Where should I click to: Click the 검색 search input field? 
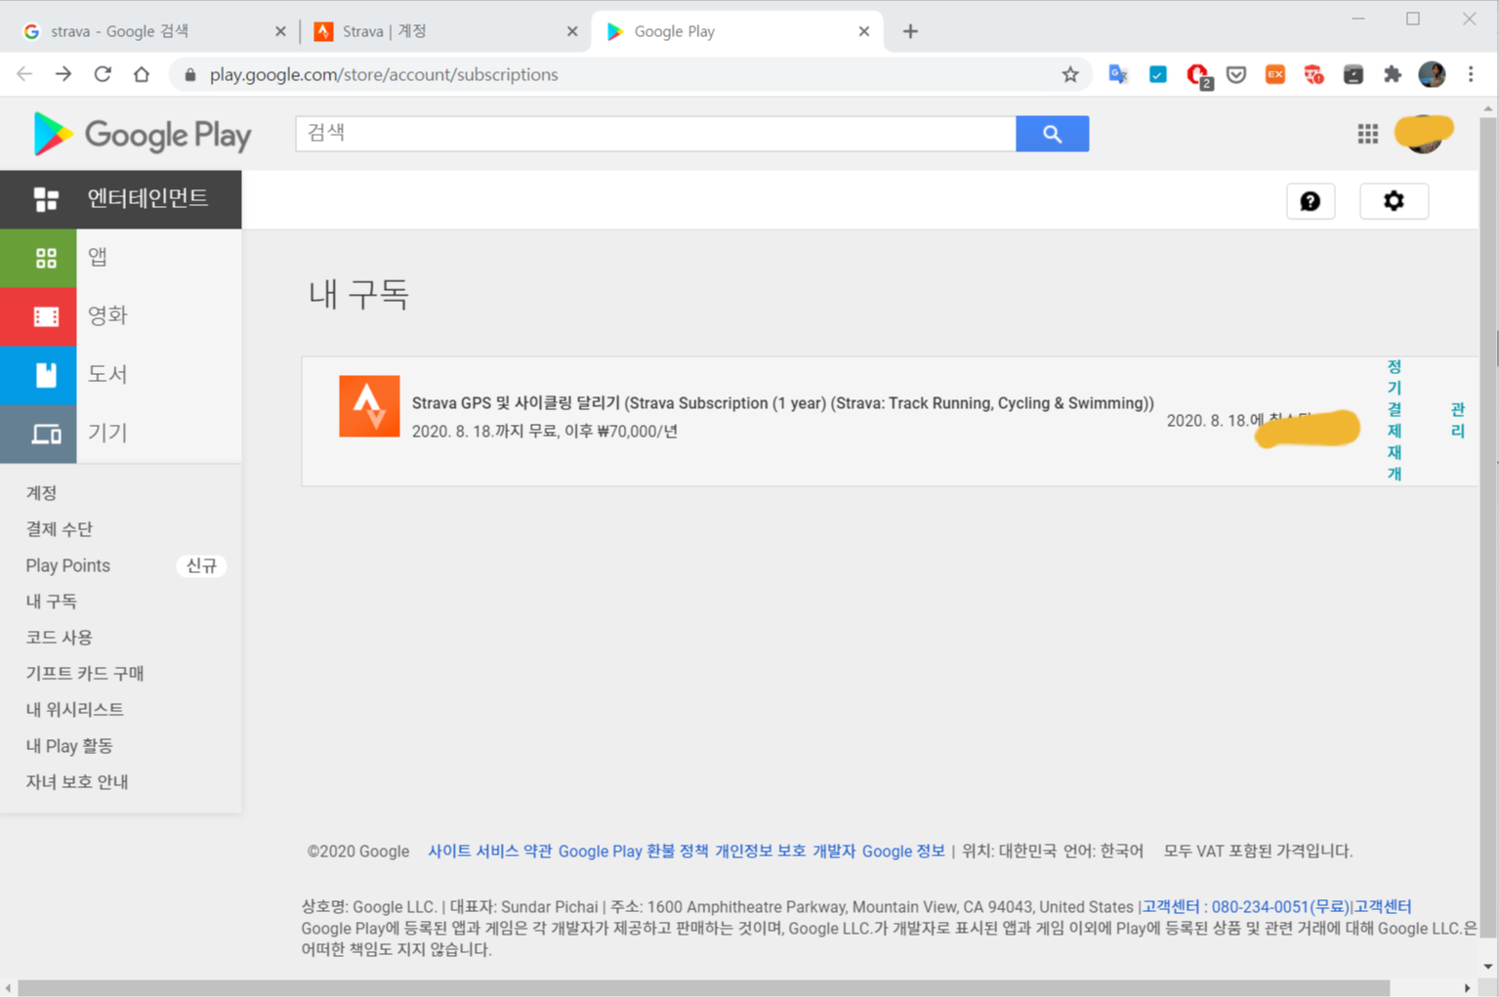click(655, 134)
